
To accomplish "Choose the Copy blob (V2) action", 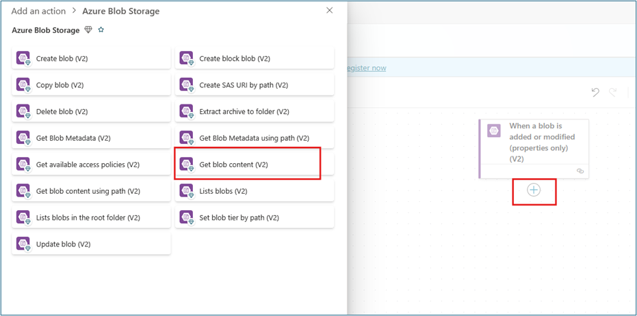I will click(x=91, y=85).
